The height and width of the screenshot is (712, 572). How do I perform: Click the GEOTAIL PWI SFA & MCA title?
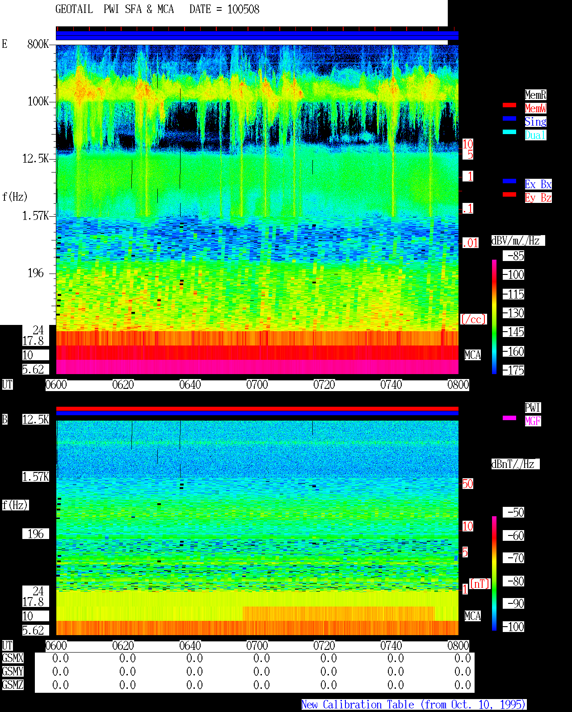114,9
